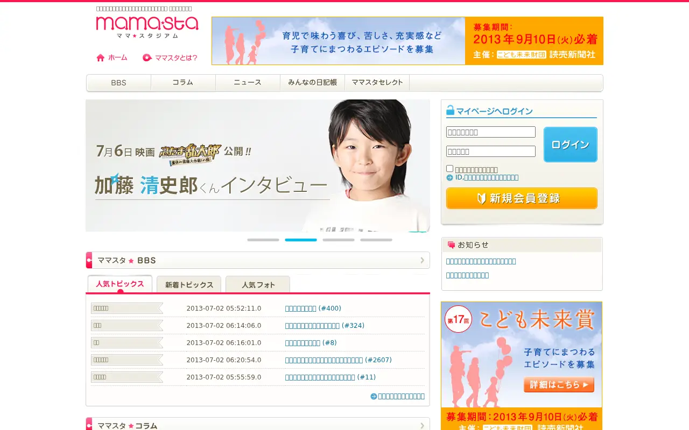Image resolution: width=689 pixels, height=430 pixels.
Task: Open the second お知らせ notice link
Action: pos(468,275)
